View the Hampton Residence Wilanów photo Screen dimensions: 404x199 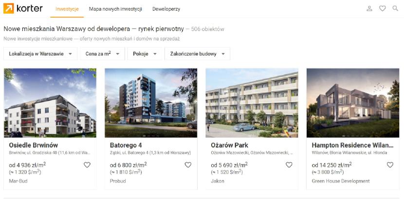[x=353, y=103]
